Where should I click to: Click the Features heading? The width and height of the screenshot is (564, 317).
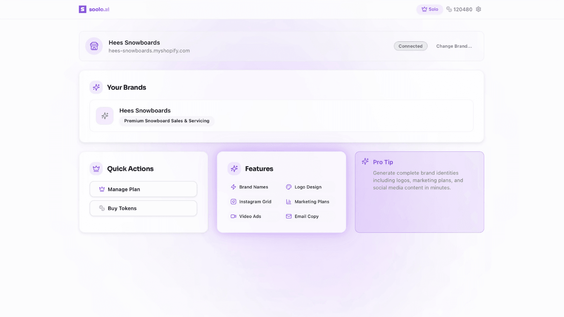coord(259,169)
